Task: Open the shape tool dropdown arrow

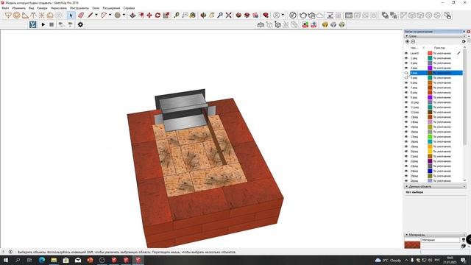Action: [x=124, y=15]
